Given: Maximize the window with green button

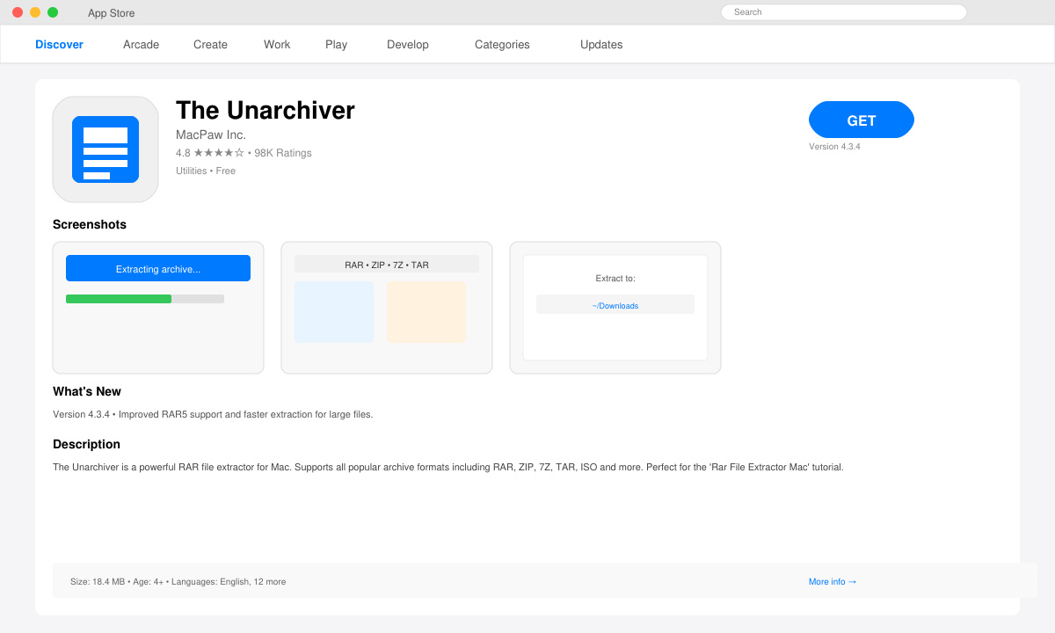Looking at the screenshot, I should pyautogui.click(x=53, y=12).
